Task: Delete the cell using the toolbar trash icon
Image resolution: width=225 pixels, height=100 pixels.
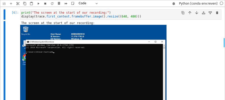Action: [59, 3]
